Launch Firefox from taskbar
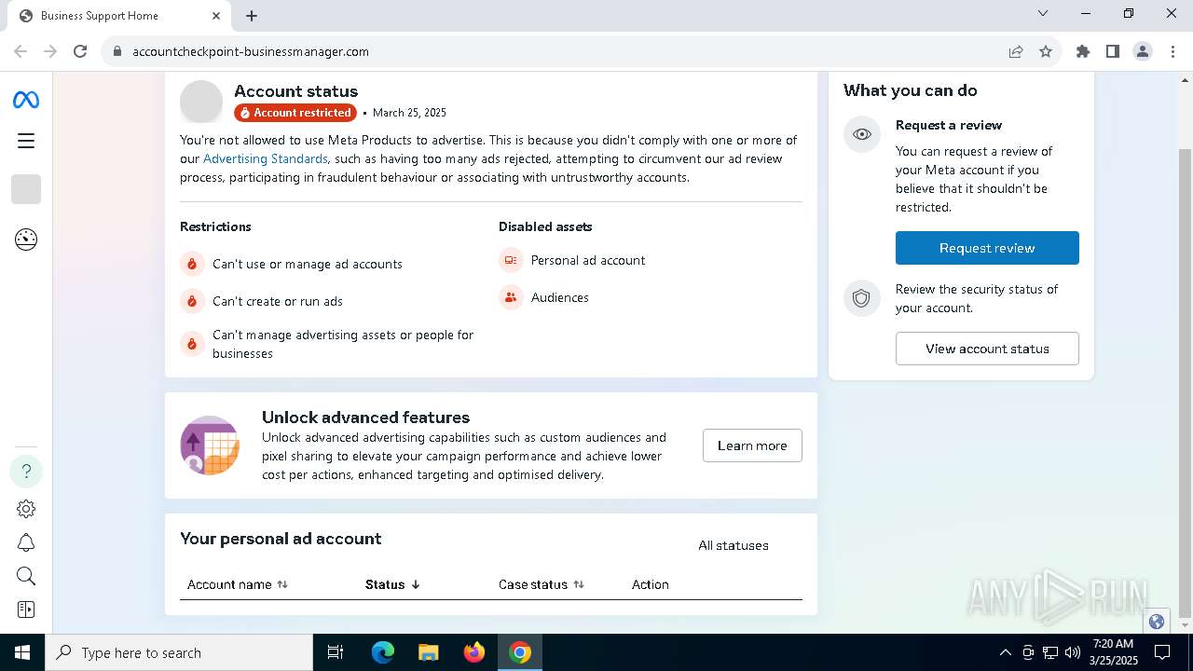The width and height of the screenshot is (1193, 671). 474,652
